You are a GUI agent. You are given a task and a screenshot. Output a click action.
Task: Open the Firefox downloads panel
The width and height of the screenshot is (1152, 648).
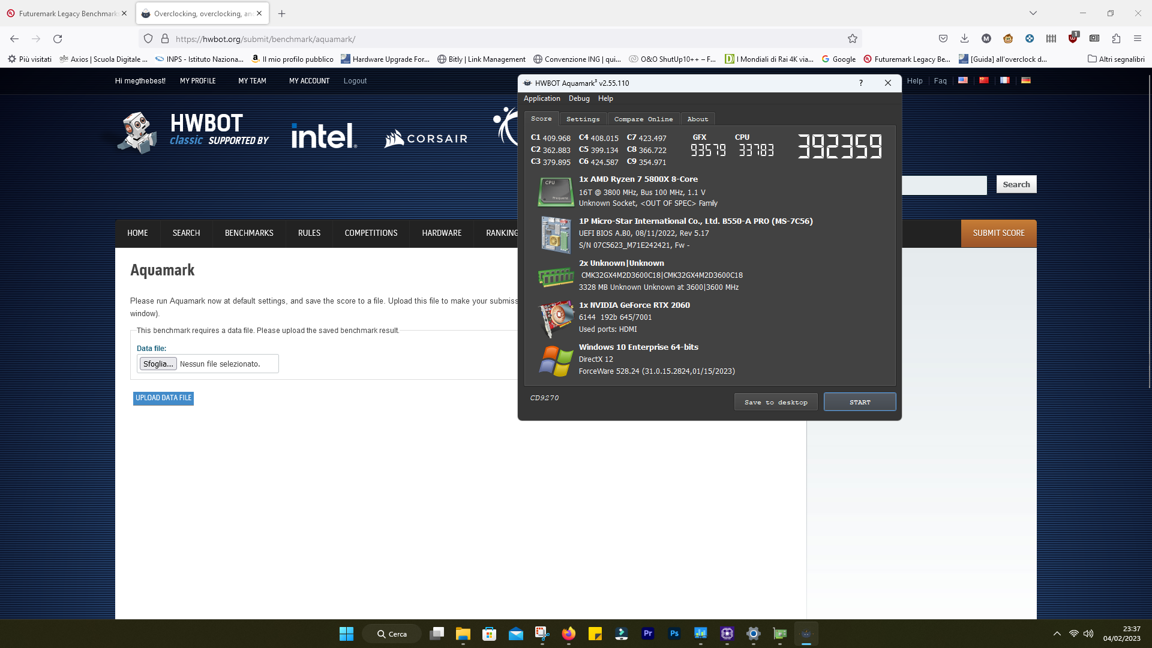[x=965, y=38]
